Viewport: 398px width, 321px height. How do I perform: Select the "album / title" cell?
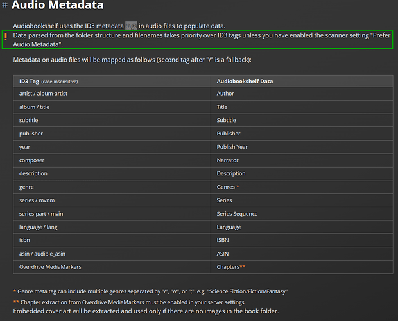[112, 107]
